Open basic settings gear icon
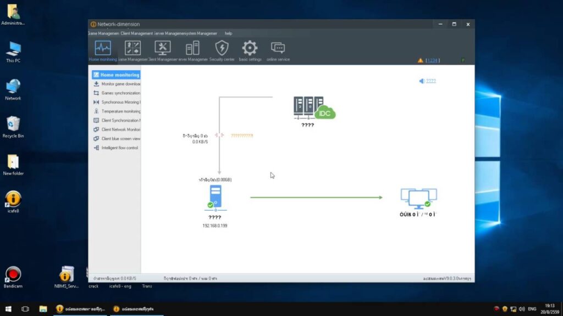This screenshot has width=563, height=316. pyautogui.click(x=250, y=50)
